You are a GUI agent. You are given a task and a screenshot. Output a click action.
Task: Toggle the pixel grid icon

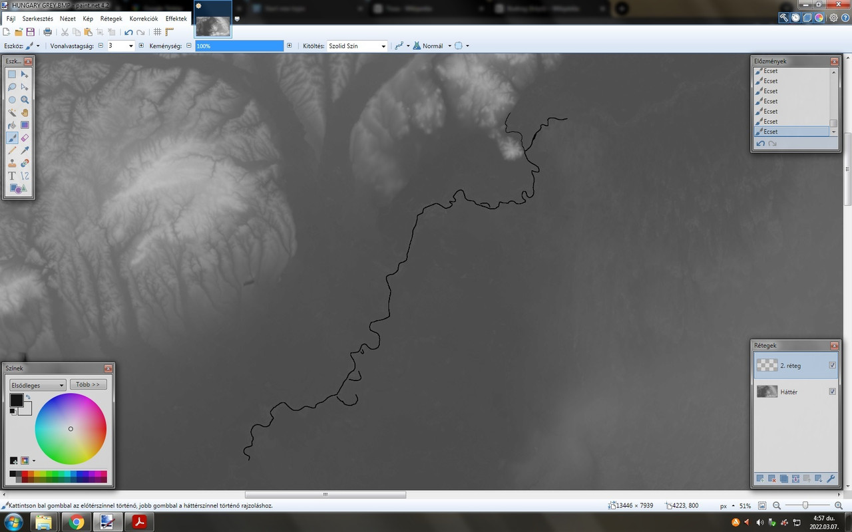[x=158, y=32]
